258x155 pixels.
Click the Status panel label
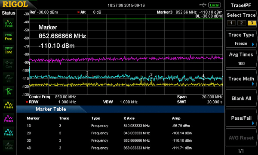9,13
